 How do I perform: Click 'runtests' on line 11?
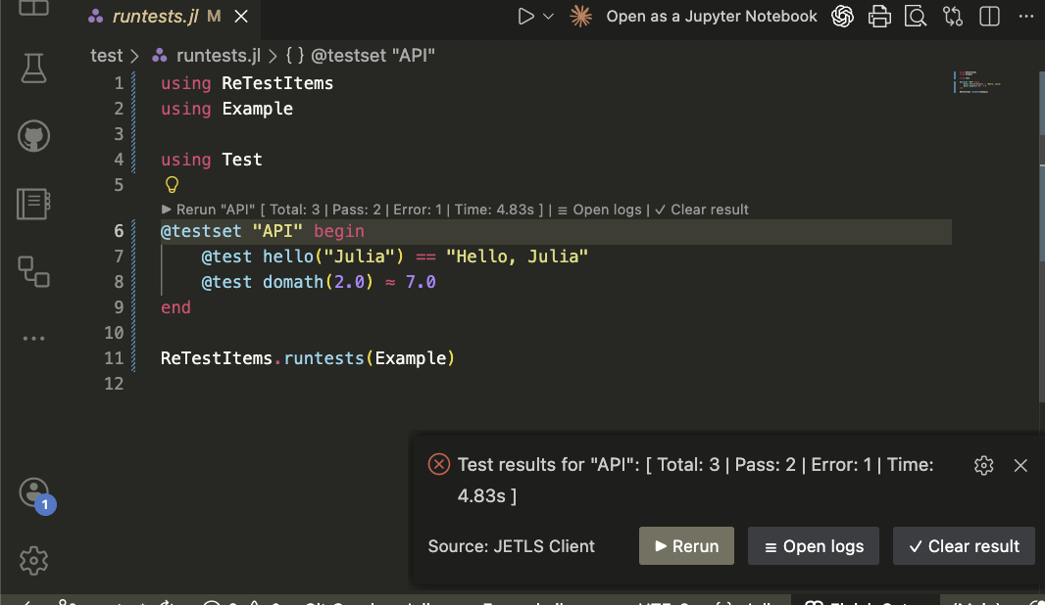(323, 358)
